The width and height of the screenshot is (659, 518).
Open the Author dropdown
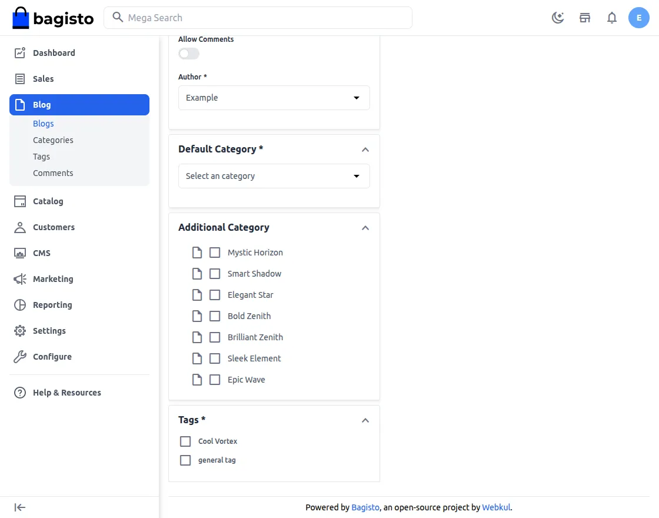click(x=274, y=98)
